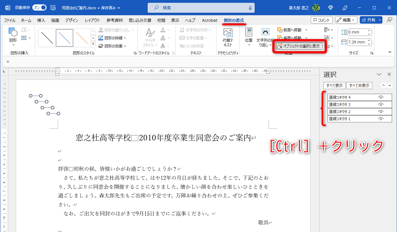The height and width of the screenshot is (232, 397).
Task: Click オブジェクトの選択と表示 in the ribbon
Action: 300,46
